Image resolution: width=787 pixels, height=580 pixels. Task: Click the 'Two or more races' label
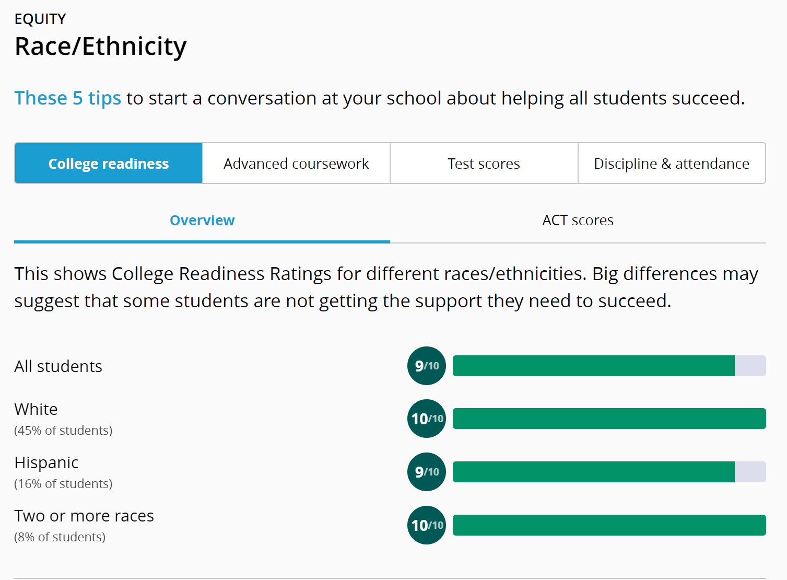(84, 516)
